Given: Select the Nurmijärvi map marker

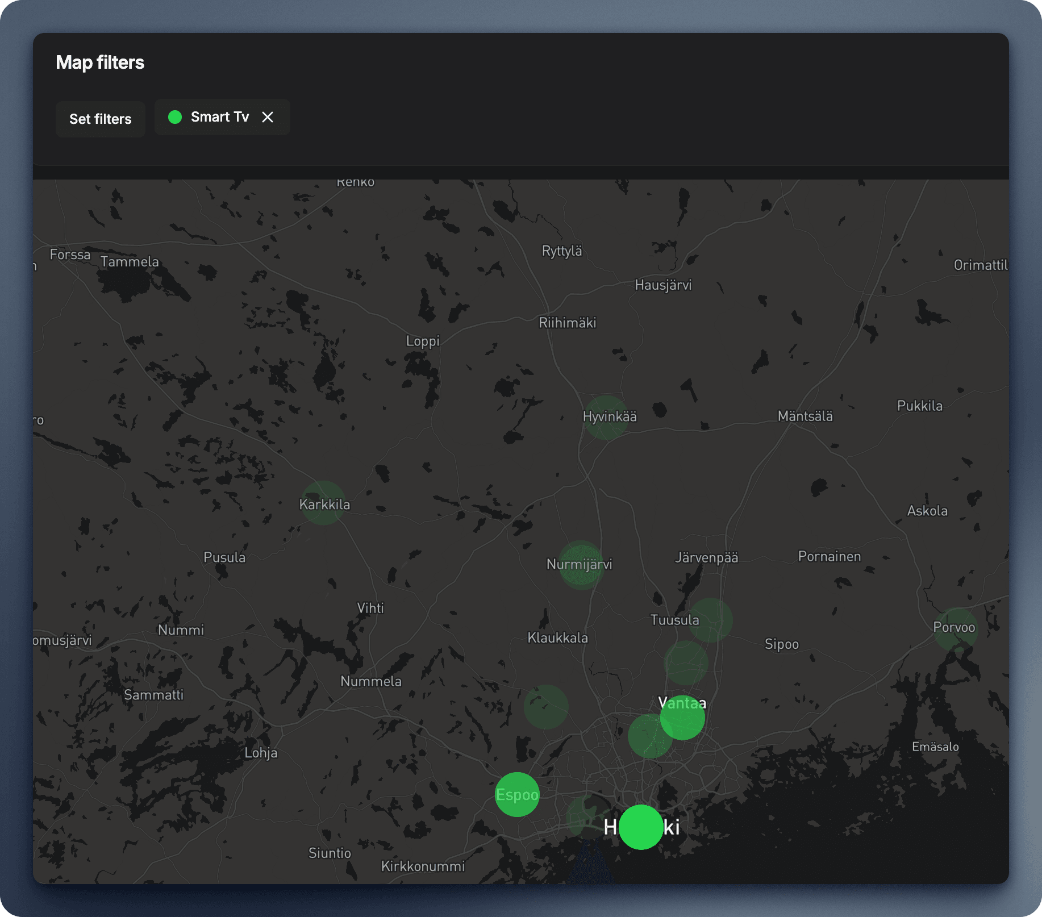Looking at the screenshot, I should (x=581, y=565).
